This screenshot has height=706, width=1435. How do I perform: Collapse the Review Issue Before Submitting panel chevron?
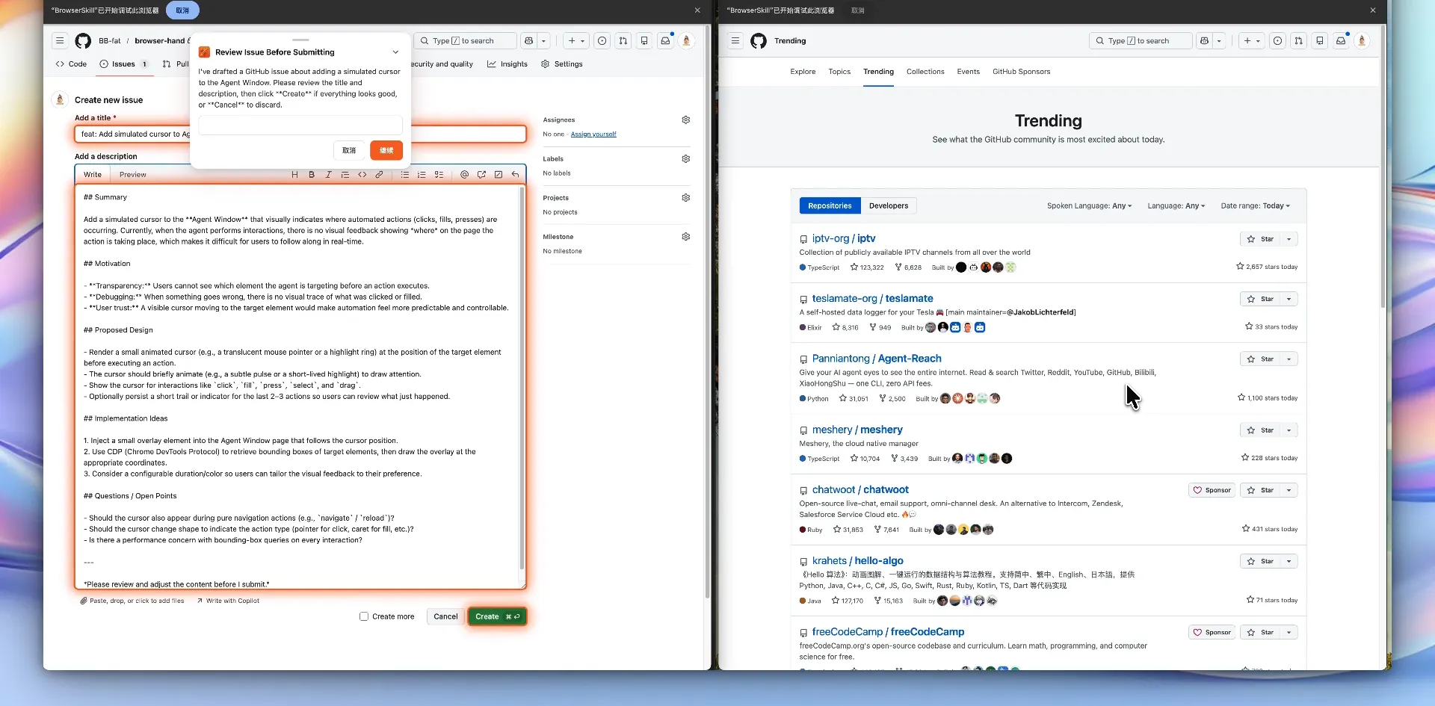(395, 52)
